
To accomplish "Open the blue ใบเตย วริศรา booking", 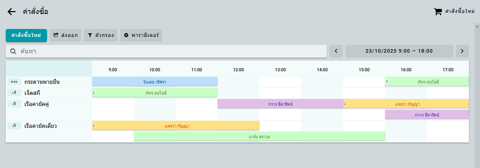I will (155, 82).
